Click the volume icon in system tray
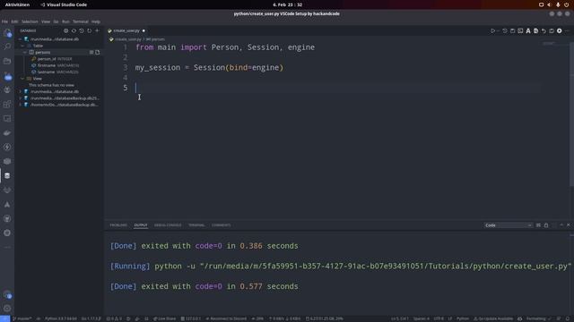Viewport: 574px width, 322px height. pos(549,4)
